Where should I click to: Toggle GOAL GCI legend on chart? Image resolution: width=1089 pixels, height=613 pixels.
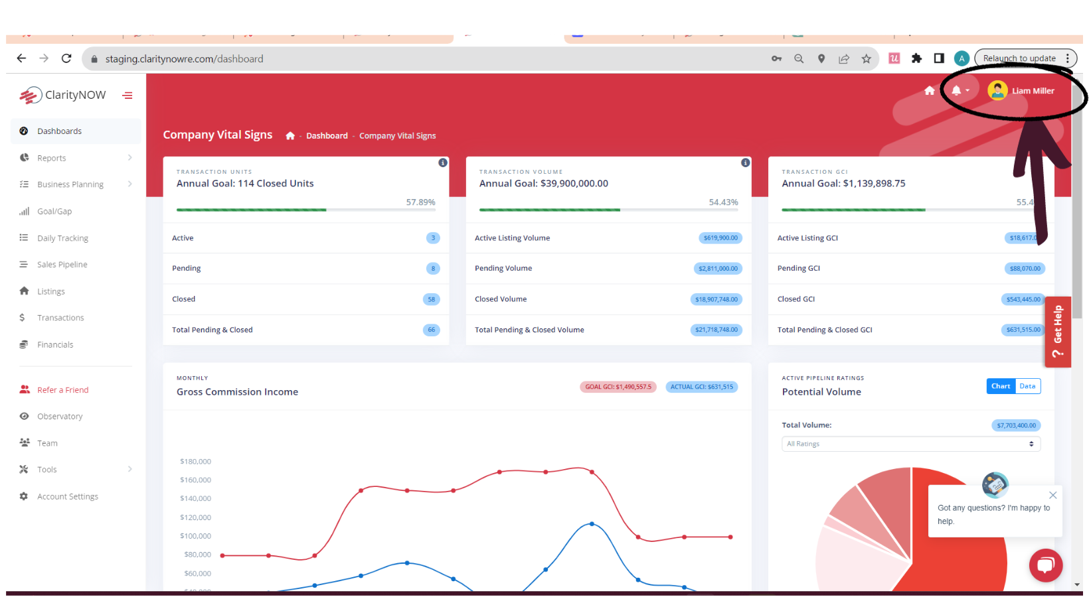[618, 387]
